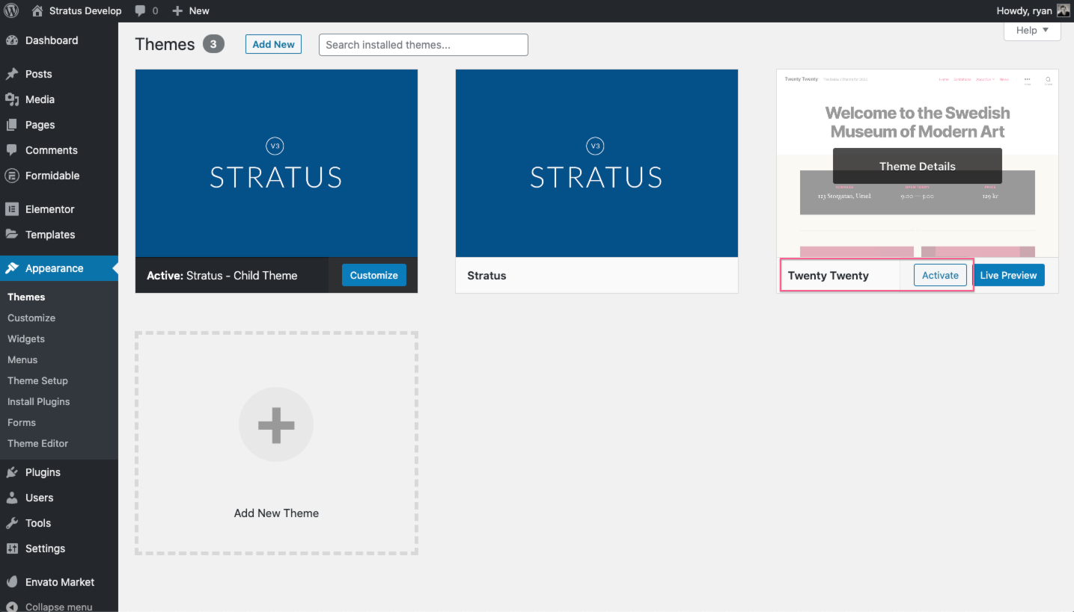The width and height of the screenshot is (1074, 612).
Task: Navigate to Pages in sidebar
Action: [x=59, y=125]
